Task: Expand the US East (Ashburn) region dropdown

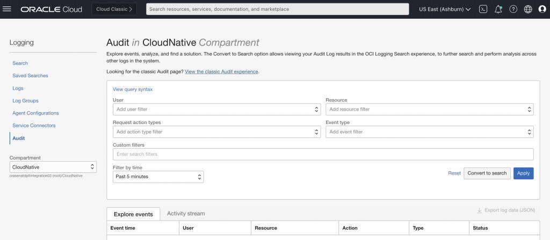Action: click(445, 9)
